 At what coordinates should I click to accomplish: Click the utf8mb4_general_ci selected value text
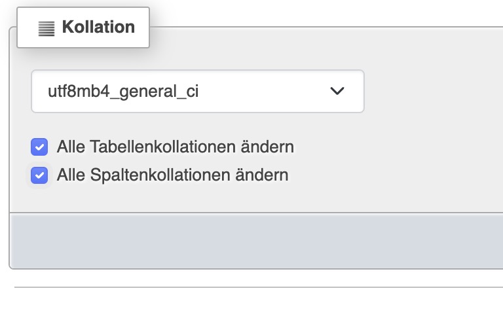(x=123, y=92)
